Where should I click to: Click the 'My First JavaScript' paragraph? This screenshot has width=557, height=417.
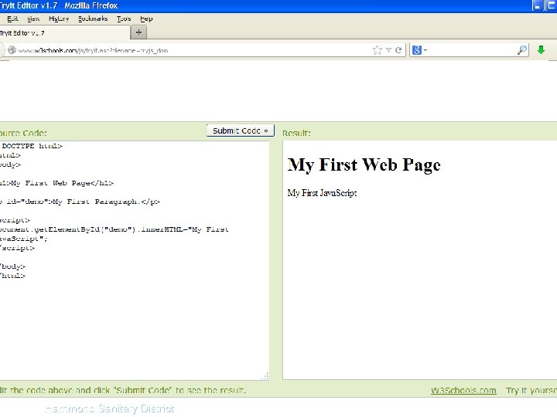(x=322, y=193)
